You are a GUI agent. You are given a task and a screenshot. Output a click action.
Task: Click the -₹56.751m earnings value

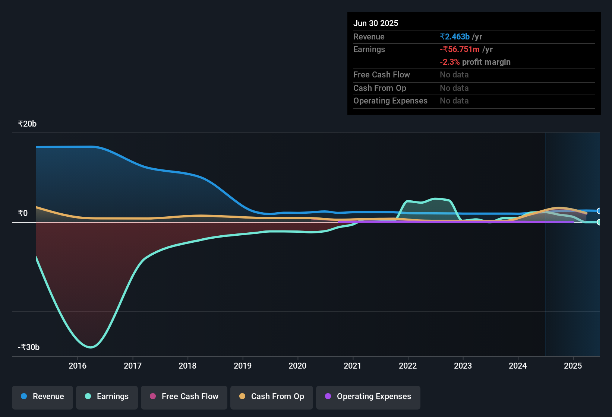point(460,49)
